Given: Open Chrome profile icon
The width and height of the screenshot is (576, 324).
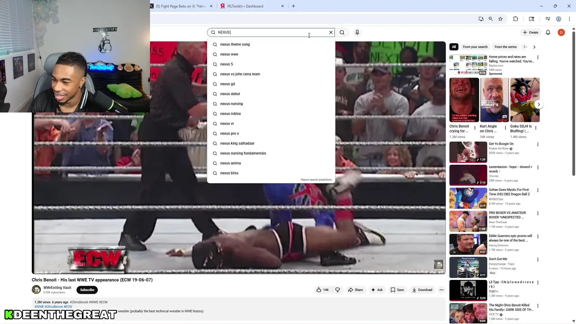Looking at the screenshot, I should (x=558, y=19).
